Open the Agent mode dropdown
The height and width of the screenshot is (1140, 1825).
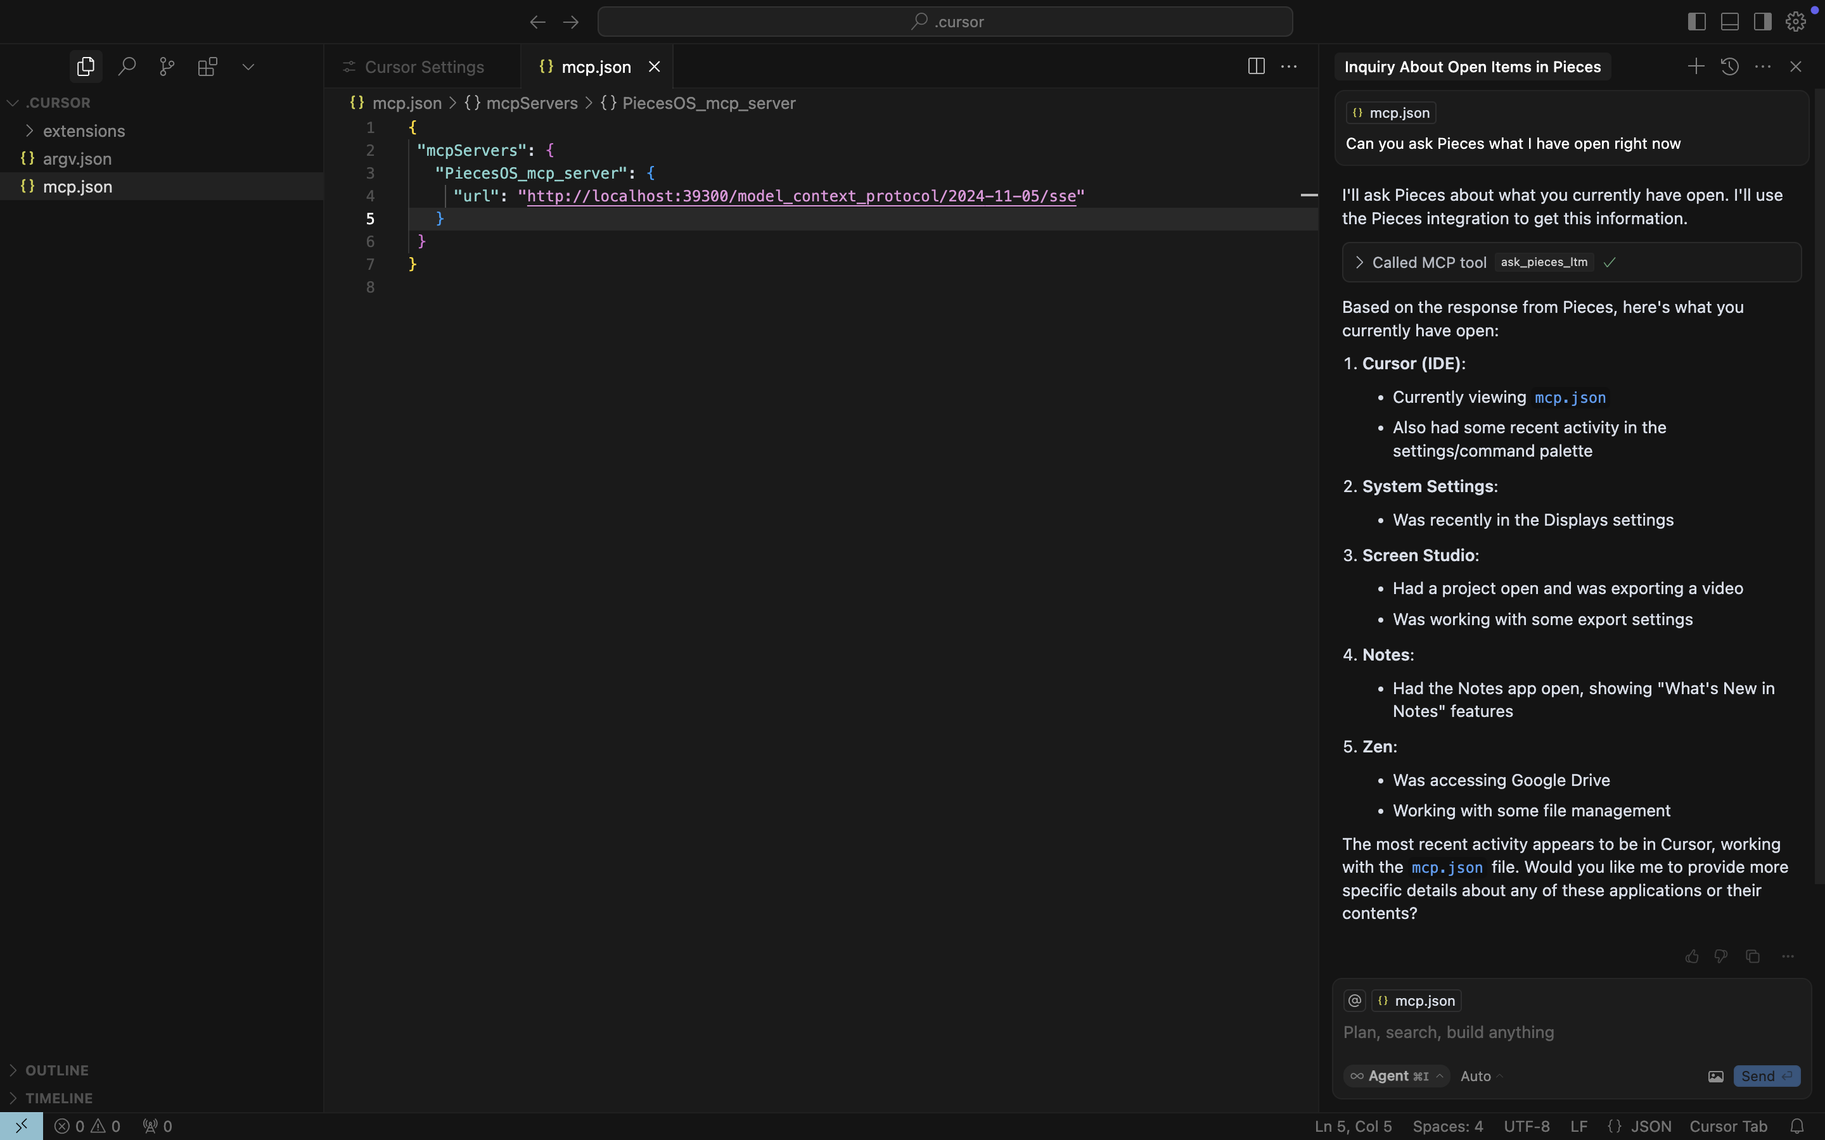point(1396,1076)
